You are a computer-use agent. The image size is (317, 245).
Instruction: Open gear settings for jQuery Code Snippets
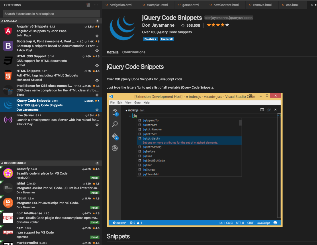[97, 110]
